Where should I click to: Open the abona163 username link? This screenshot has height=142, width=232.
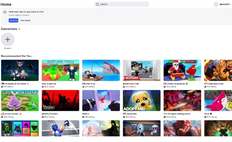pyautogui.click(x=224, y=4)
